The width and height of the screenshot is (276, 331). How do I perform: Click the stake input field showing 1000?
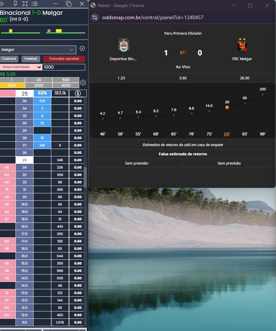click(63, 67)
